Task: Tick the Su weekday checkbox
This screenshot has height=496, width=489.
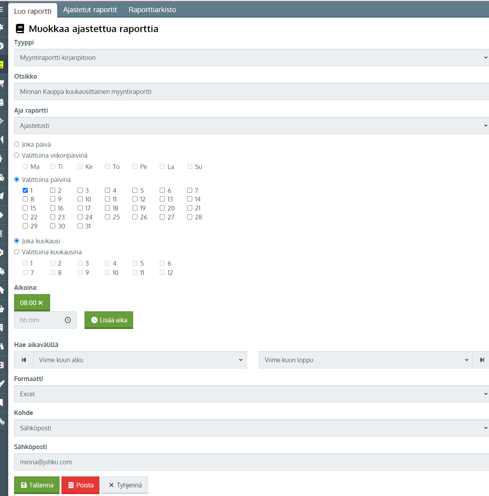Action: pos(190,167)
